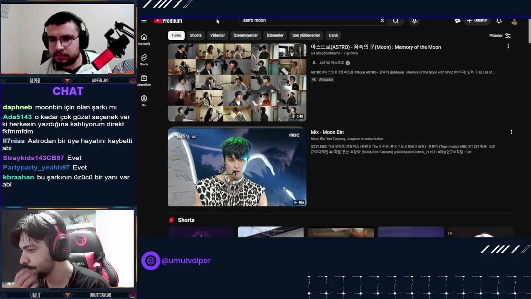
Task: Click the 5:40 duration badge
Action: pos(297,116)
